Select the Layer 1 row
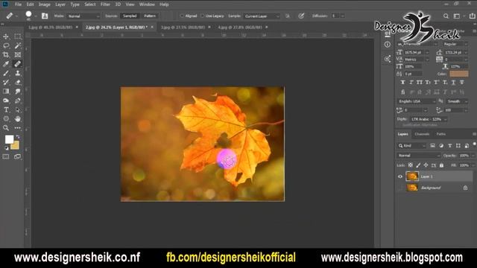This screenshot has width=477, height=268. point(435,176)
